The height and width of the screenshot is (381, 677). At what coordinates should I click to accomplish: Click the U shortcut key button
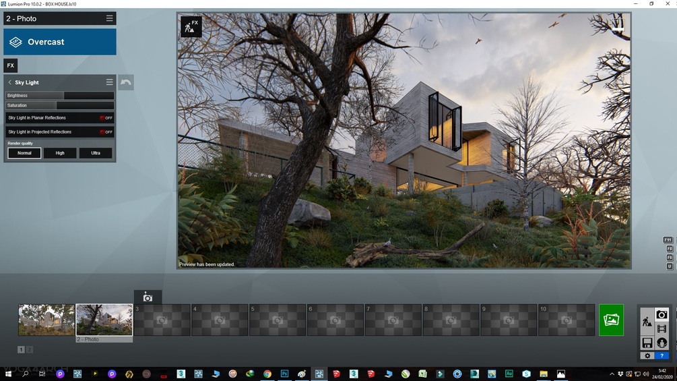coord(670,266)
